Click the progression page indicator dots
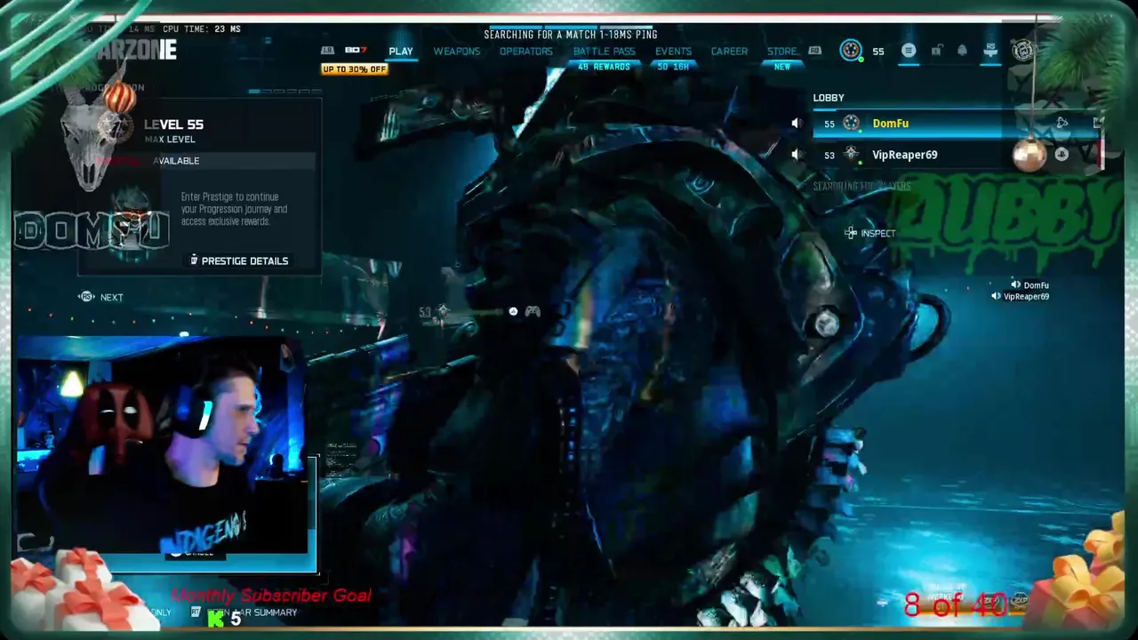 284,91
